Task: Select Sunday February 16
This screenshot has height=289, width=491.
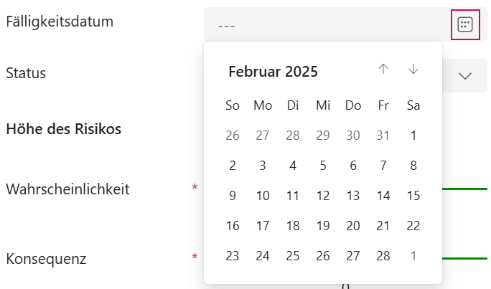Action: pos(233,226)
